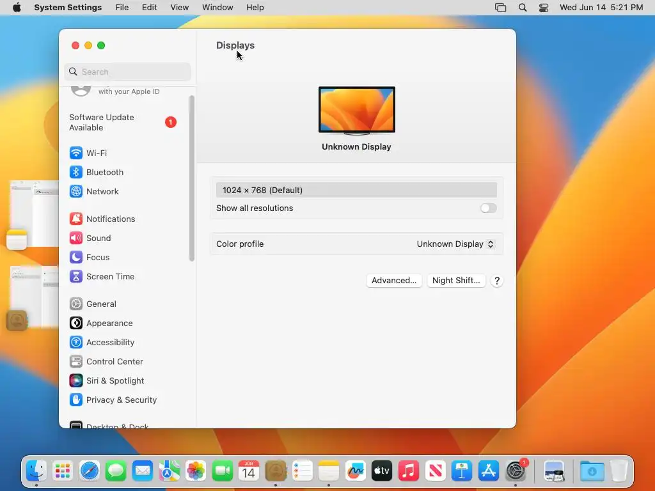
Task: Open Trash in the Dock
Action: coord(619,471)
